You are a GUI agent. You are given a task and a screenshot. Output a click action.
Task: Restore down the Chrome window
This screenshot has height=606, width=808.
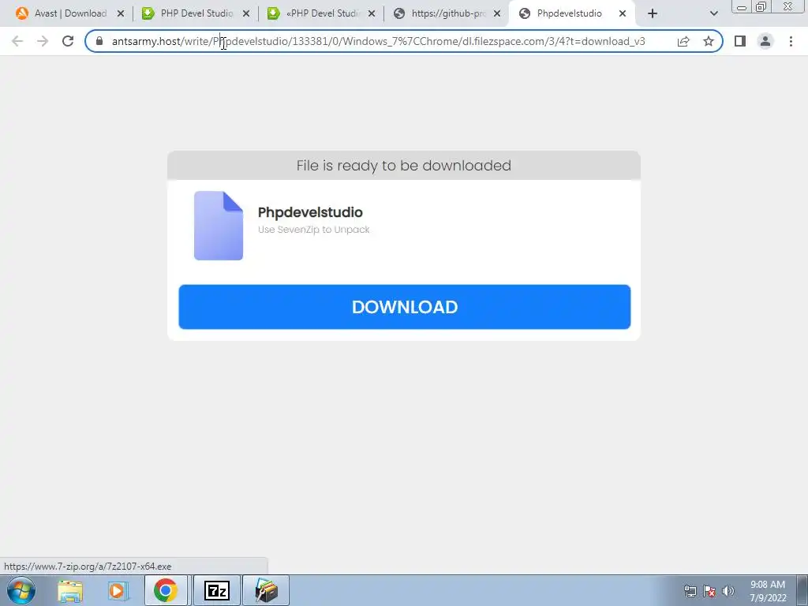[x=761, y=7]
